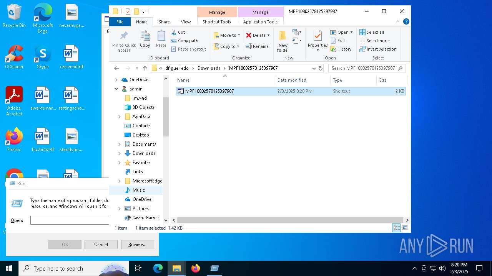
Task: Click the navigation pane vertical scrollbar
Action: coord(166,117)
